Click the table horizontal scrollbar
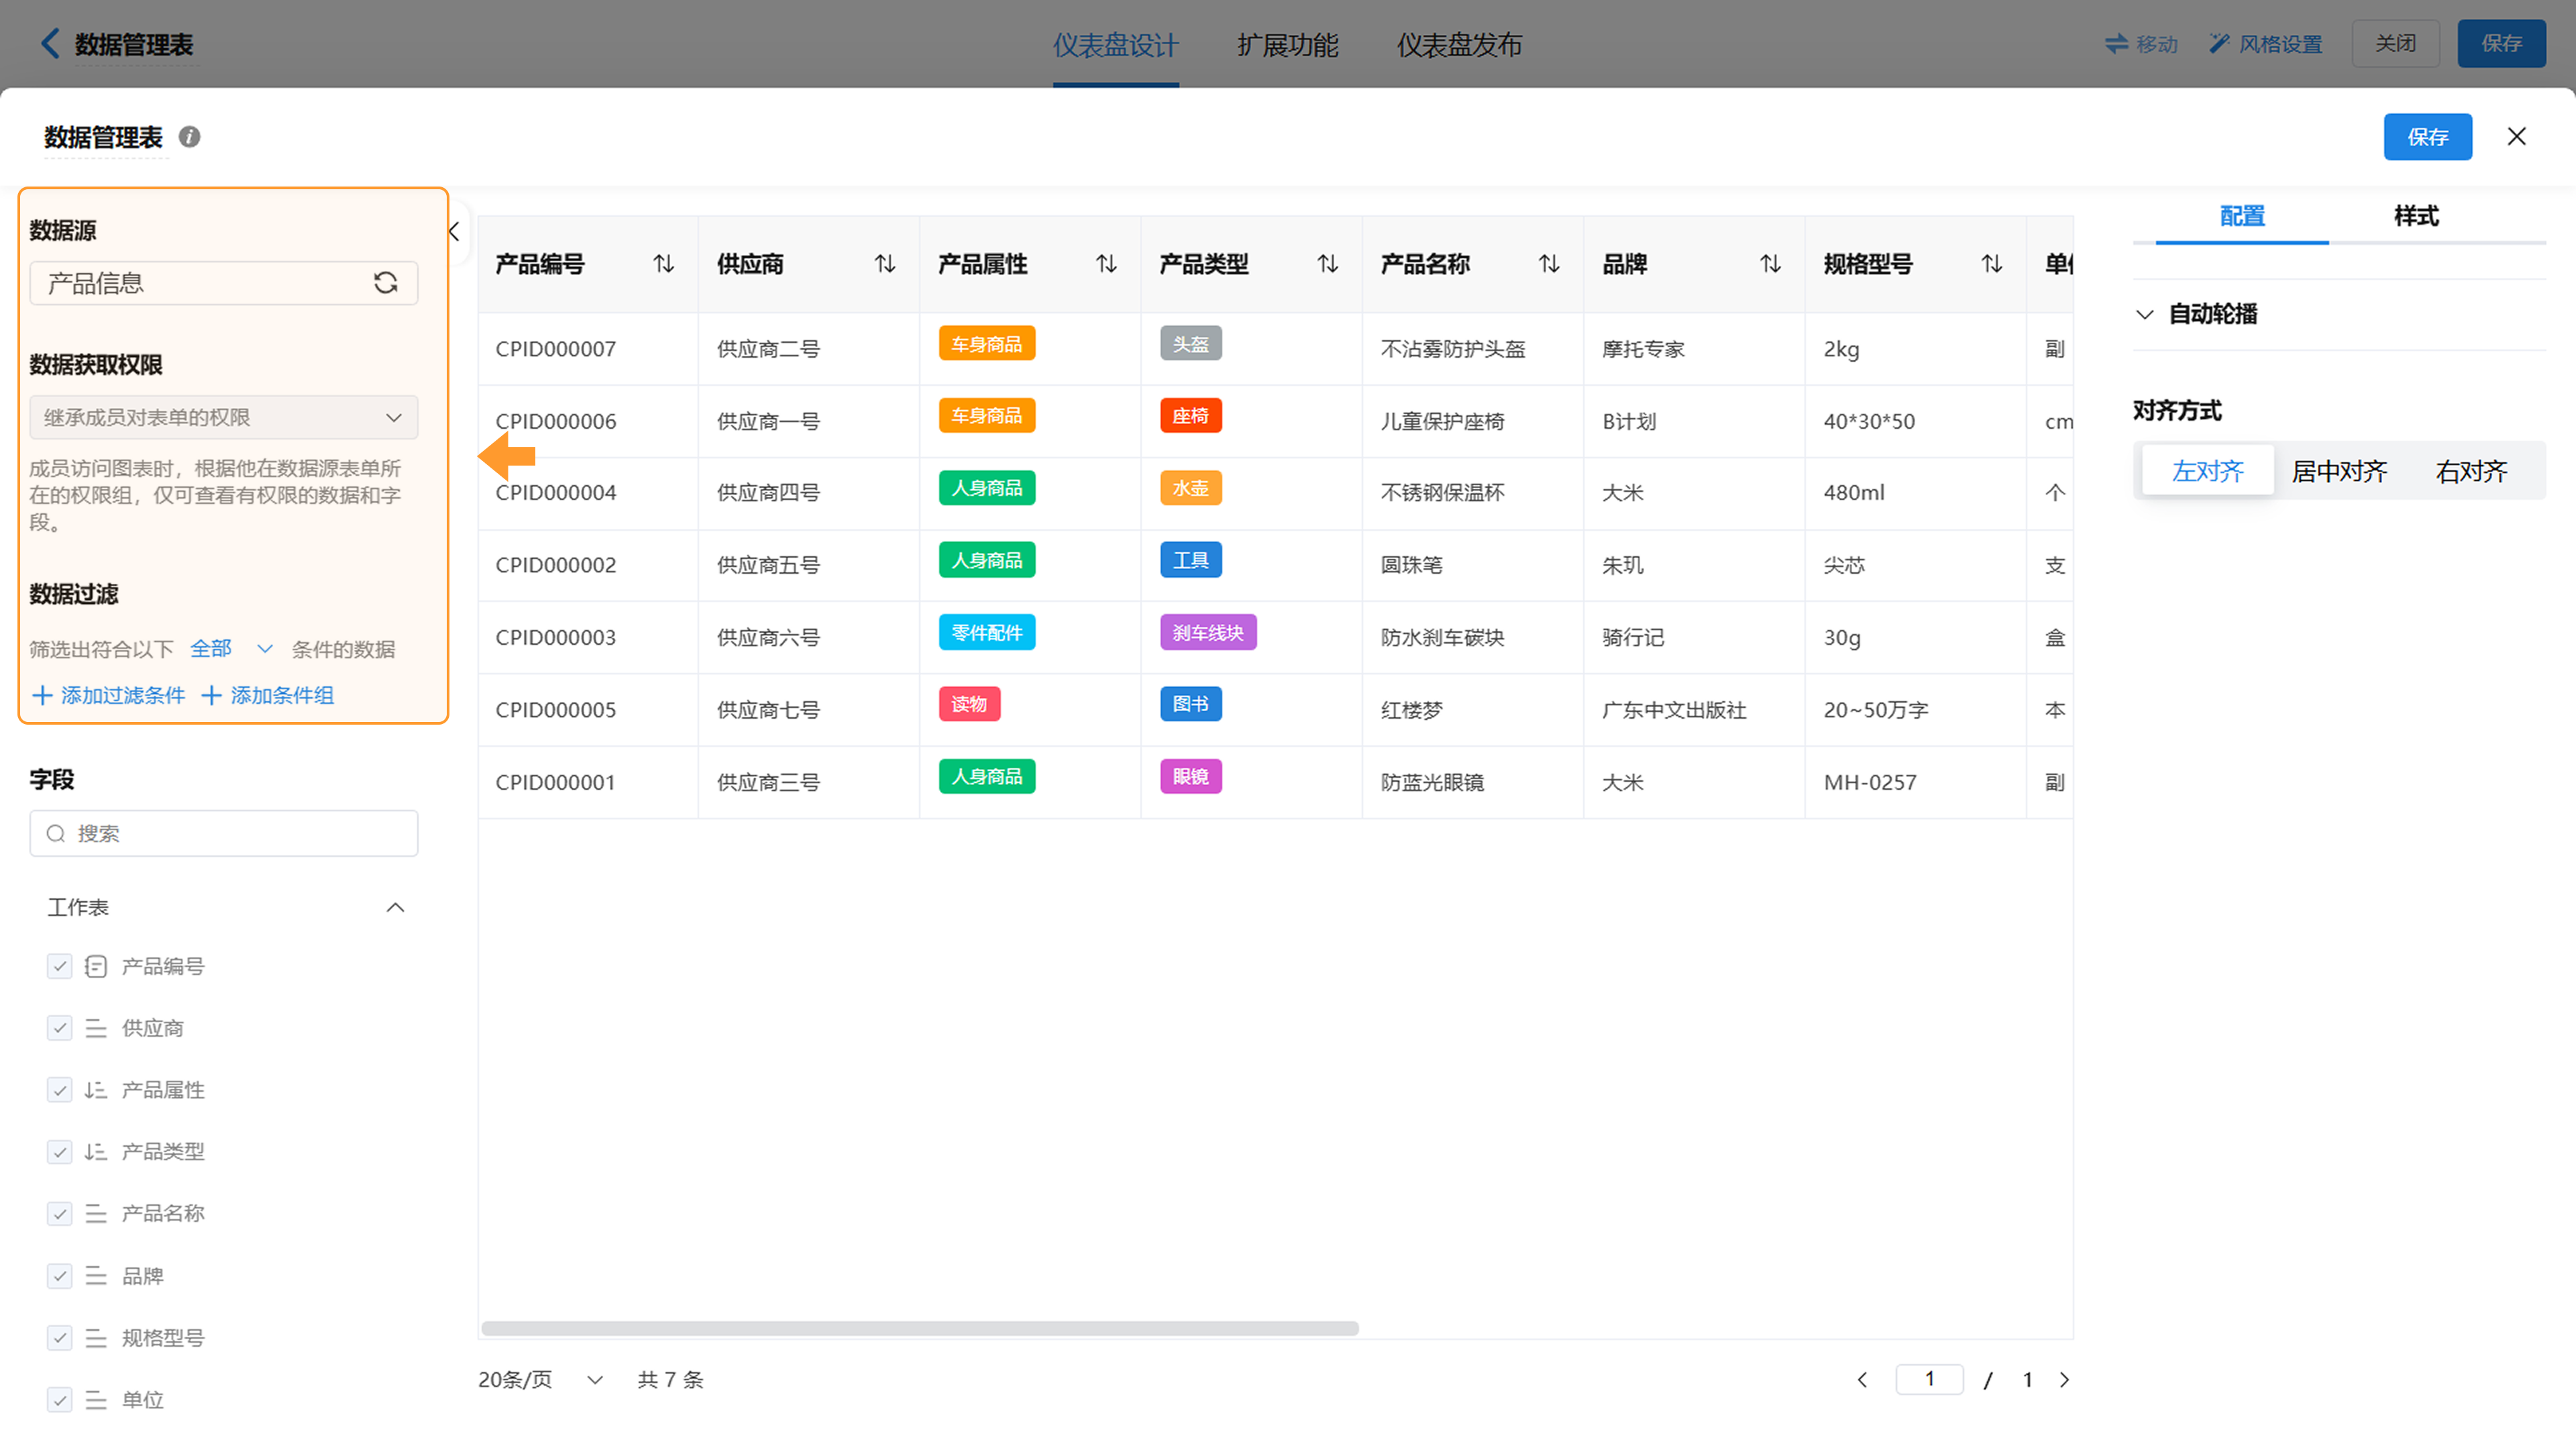The image size is (2576, 1448). point(919,1329)
